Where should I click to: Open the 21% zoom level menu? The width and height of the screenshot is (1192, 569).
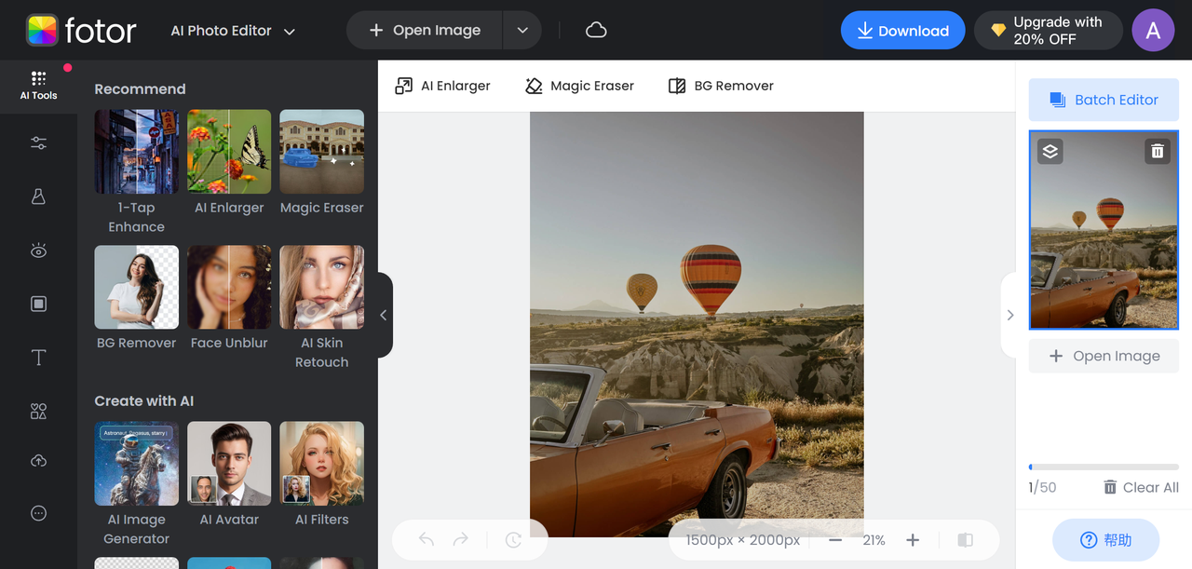coord(874,540)
